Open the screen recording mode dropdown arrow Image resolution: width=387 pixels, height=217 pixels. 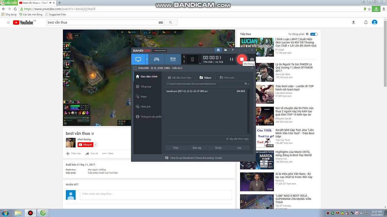(147, 59)
